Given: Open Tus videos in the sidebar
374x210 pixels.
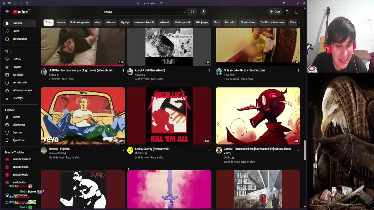Looking at the screenshot, I should 19,75.
